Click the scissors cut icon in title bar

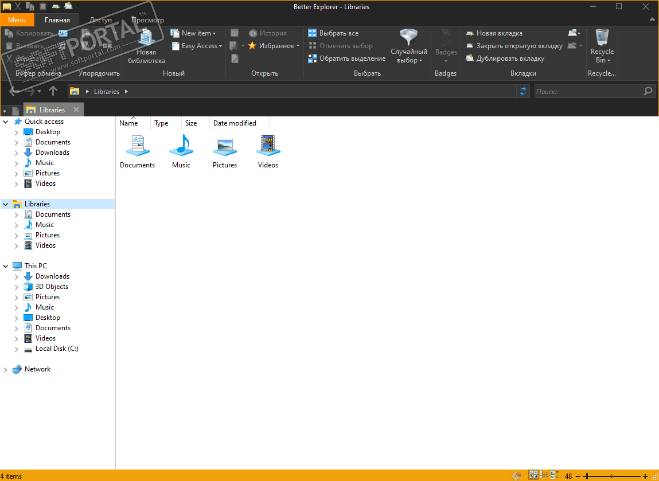[18, 6]
